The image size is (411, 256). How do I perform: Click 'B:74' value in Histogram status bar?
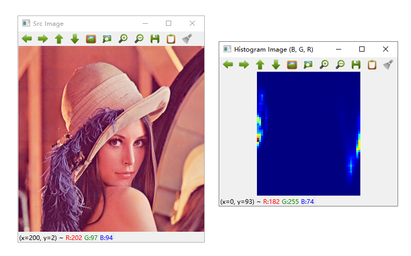click(307, 202)
